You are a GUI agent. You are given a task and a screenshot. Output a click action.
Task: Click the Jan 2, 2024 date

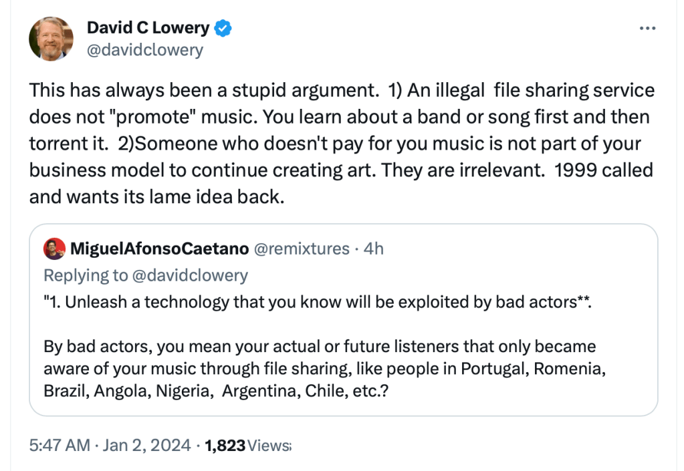(x=148, y=445)
